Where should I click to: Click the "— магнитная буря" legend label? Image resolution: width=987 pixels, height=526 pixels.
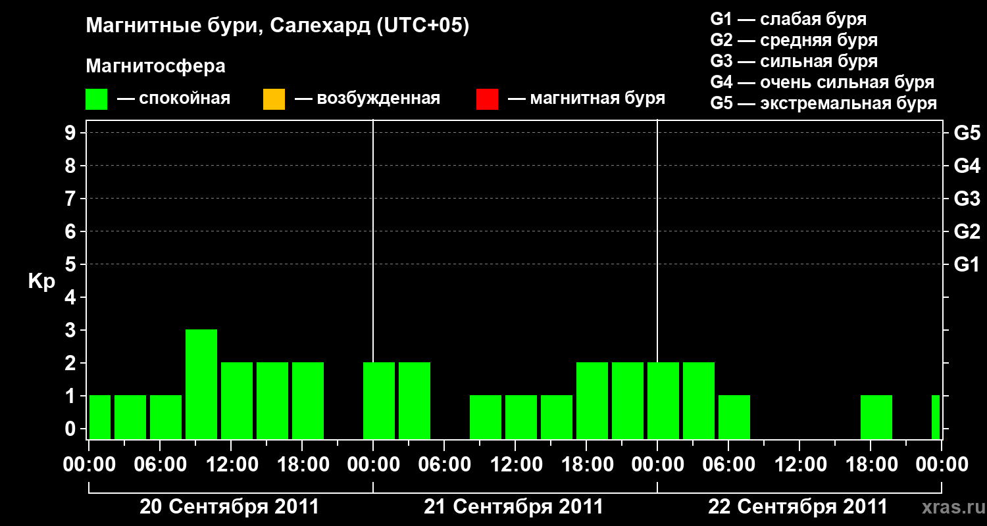586,99
